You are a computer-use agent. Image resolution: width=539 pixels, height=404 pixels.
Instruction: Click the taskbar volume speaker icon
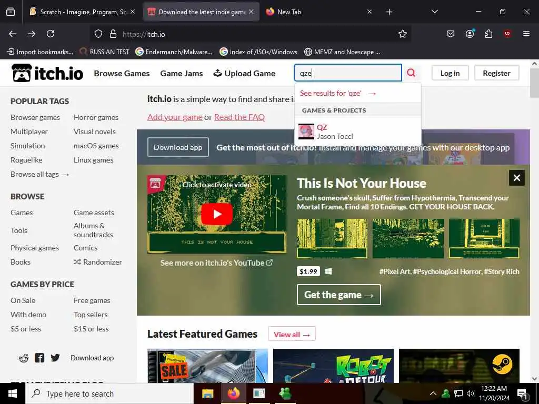[471, 393]
